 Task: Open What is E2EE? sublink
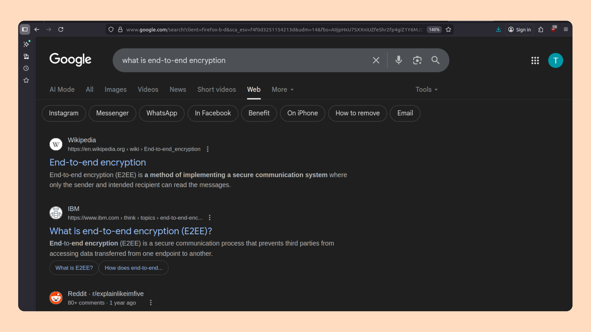tap(74, 268)
